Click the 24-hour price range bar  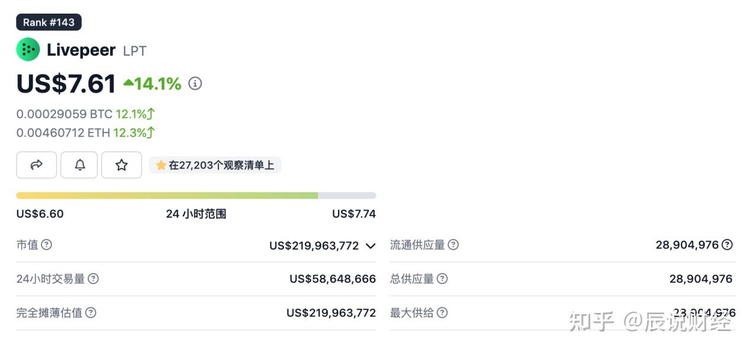tap(195, 195)
